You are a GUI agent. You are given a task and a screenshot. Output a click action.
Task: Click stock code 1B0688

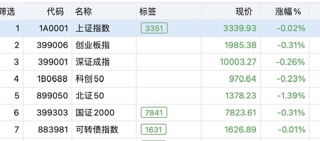click(52, 79)
